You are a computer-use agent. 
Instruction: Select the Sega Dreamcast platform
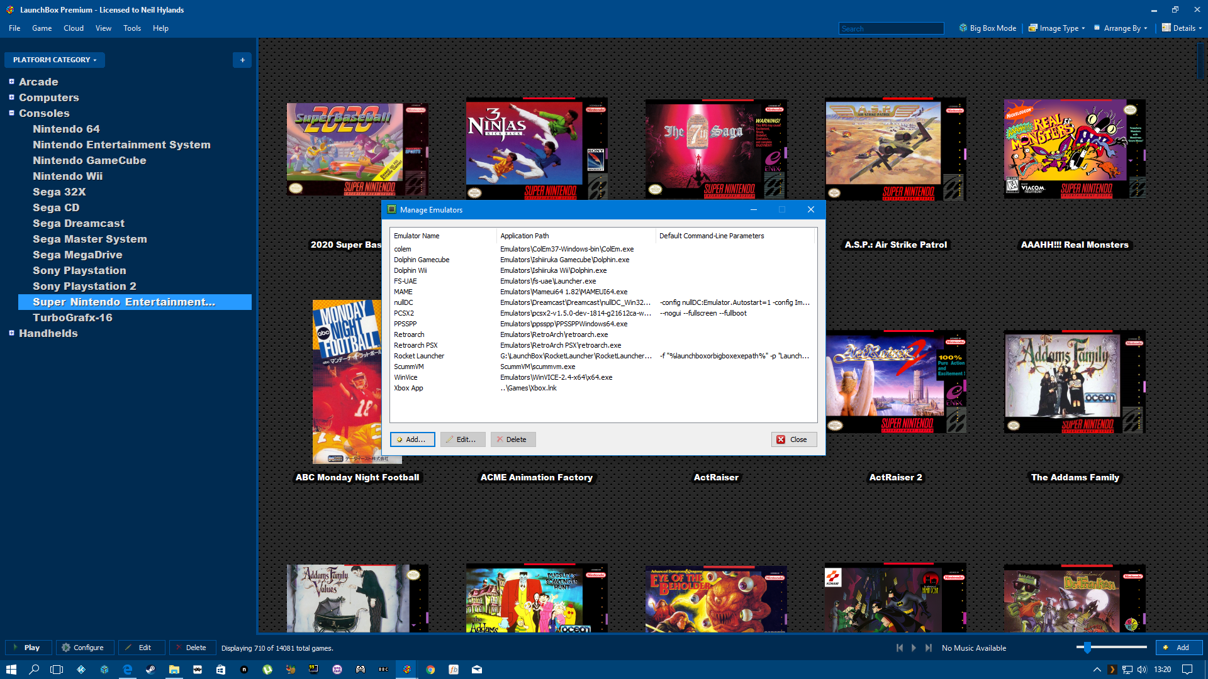tap(79, 223)
